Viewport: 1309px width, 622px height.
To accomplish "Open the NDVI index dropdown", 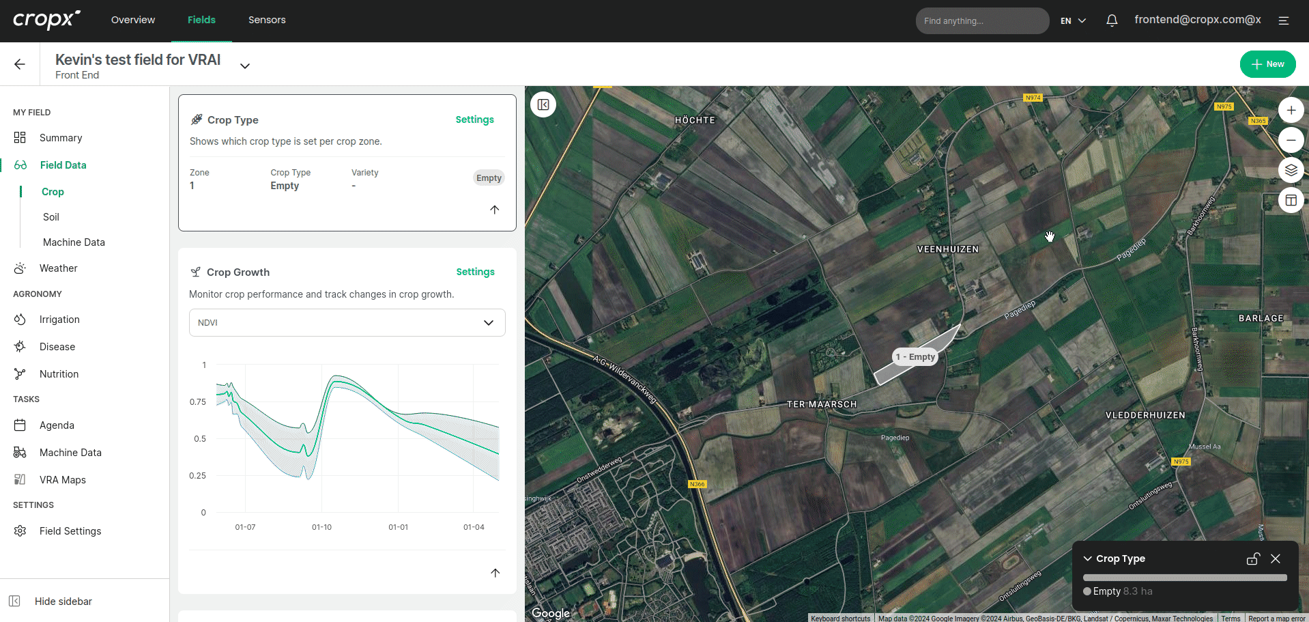I will (x=347, y=323).
